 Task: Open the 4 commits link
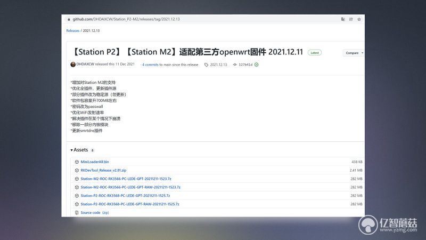(x=150, y=65)
